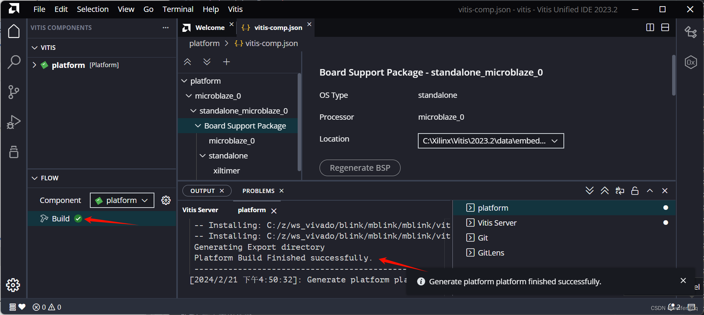The width and height of the screenshot is (704, 315).
Task: Open the File menu
Action: coord(39,9)
